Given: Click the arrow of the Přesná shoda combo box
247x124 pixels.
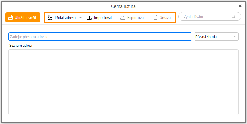Looking at the screenshot, I should (x=235, y=36).
